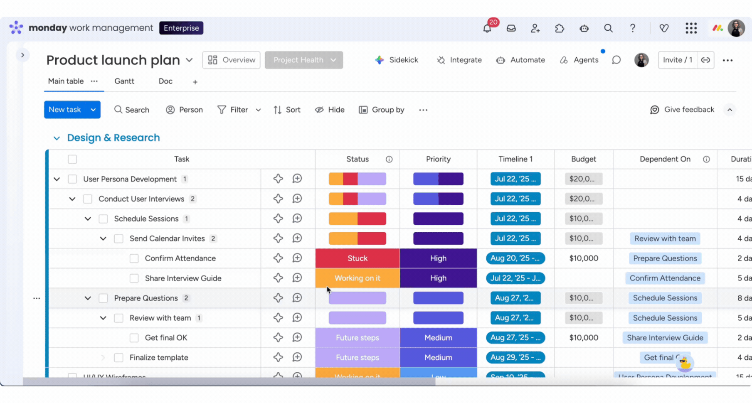Click the invite members person icon

tap(535, 28)
